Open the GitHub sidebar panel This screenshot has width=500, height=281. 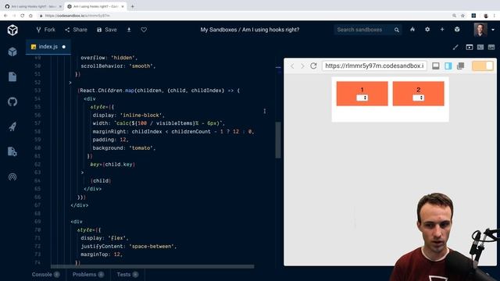pyautogui.click(x=12, y=102)
